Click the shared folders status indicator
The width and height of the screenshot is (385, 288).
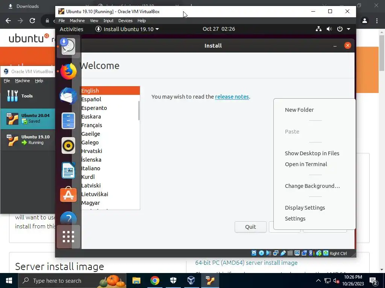(290, 253)
